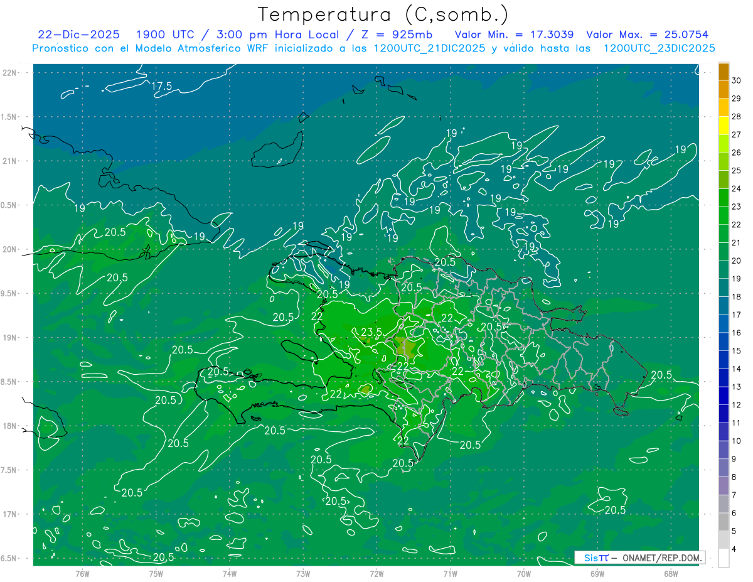Viewport: 753px width, 582px height.
Task: Click the "23.5" contour label over Haiti
Action: (x=371, y=331)
